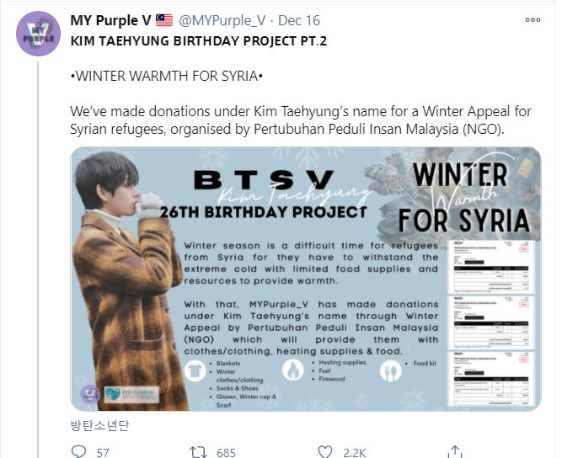Viewport: 562px width, 458px height.
Task: Click the 방탄소년단 hashtag text
Action: point(99,425)
